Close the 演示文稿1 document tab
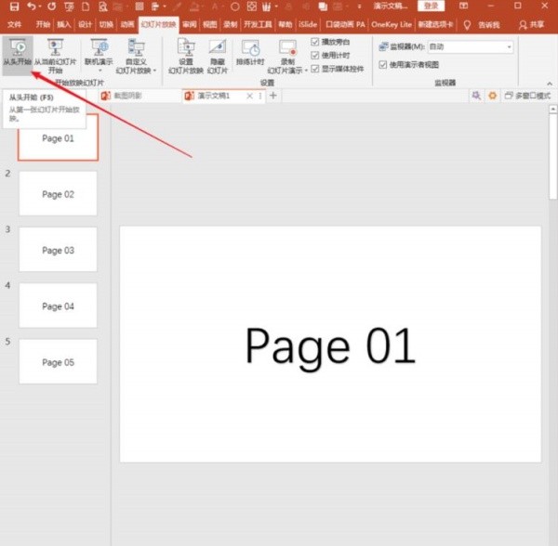Image resolution: width=558 pixels, height=546 pixels. coord(250,96)
